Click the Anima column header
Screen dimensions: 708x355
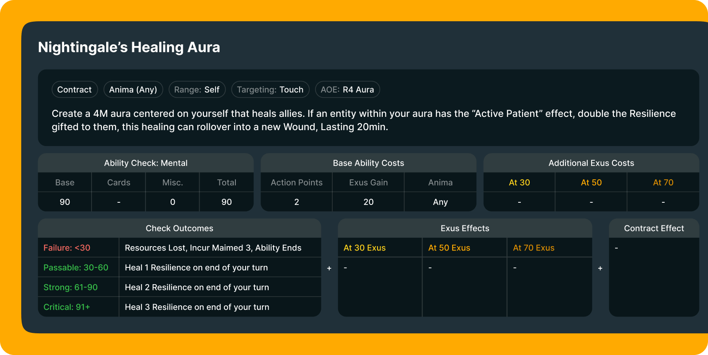440,182
